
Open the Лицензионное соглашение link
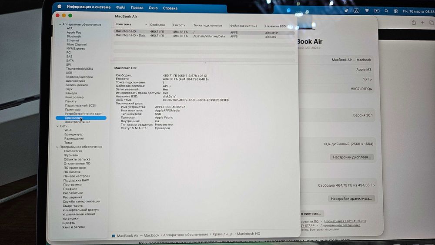tap(340, 225)
